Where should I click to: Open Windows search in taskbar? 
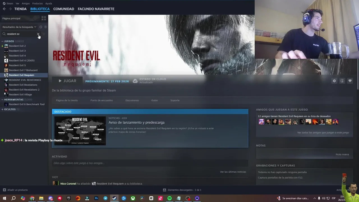[13, 198]
